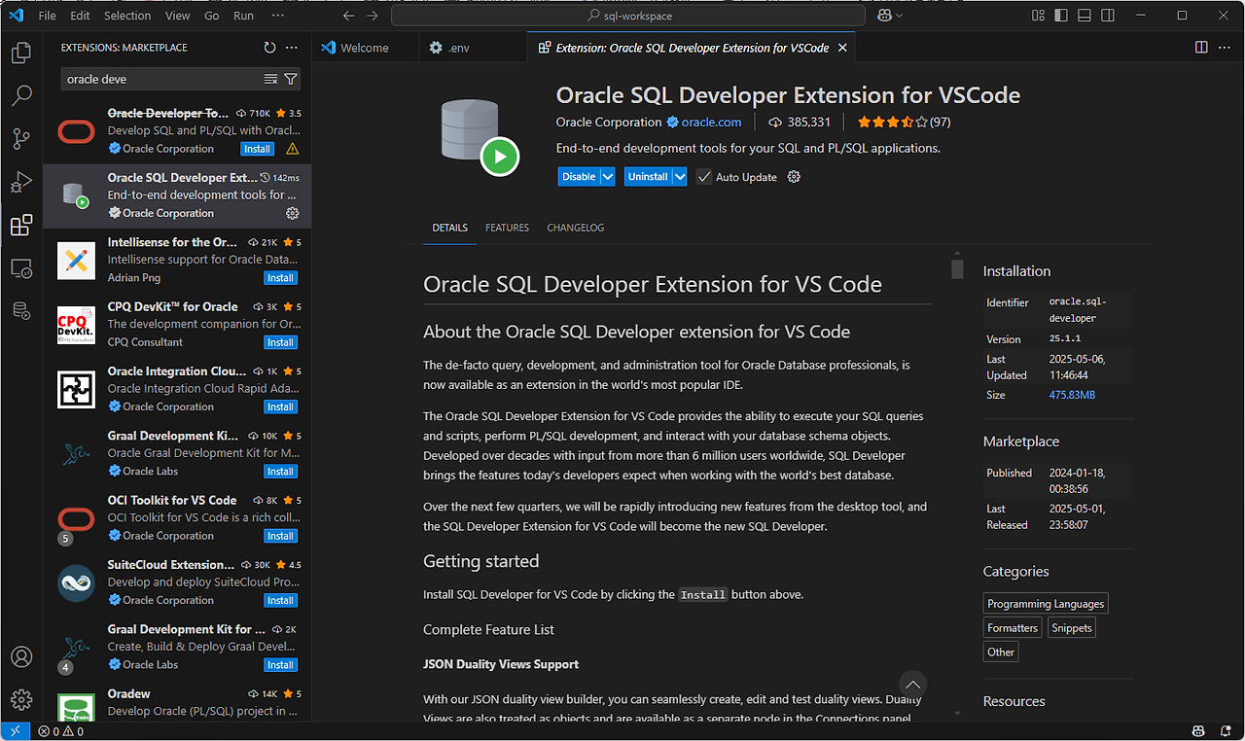Screen dimensions: 1245x741
Task: Install Intellisense for the Oracle extension
Action: (x=281, y=278)
